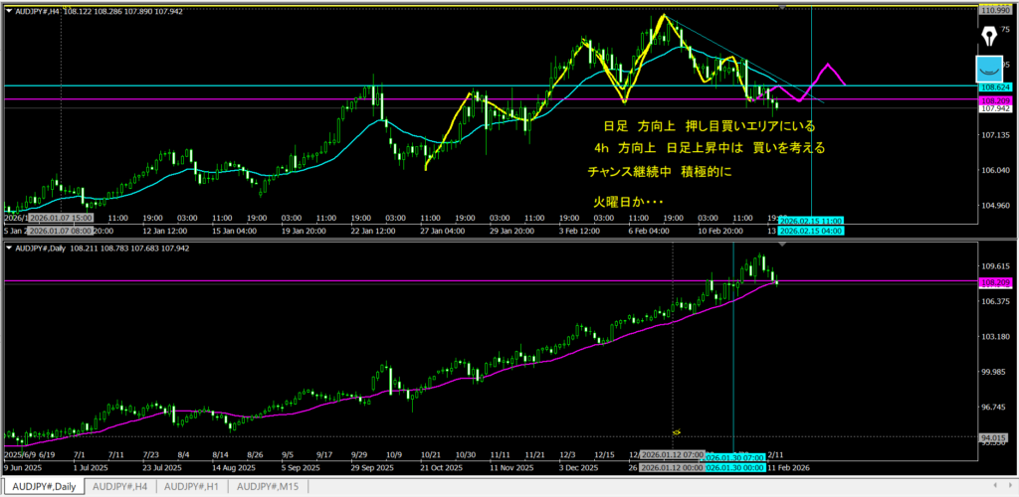1019x497 pixels.
Task: Click the cyan 108.624 price label
Action: tap(995, 87)
